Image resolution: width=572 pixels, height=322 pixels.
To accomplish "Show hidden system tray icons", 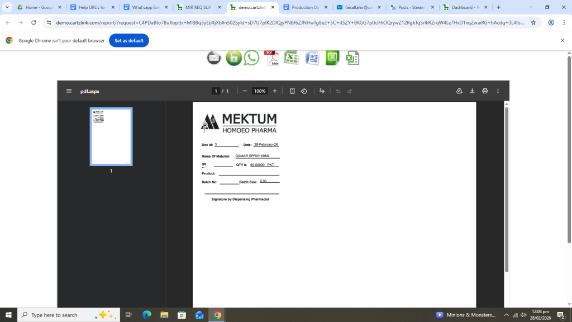I will (x=506, y=315).
